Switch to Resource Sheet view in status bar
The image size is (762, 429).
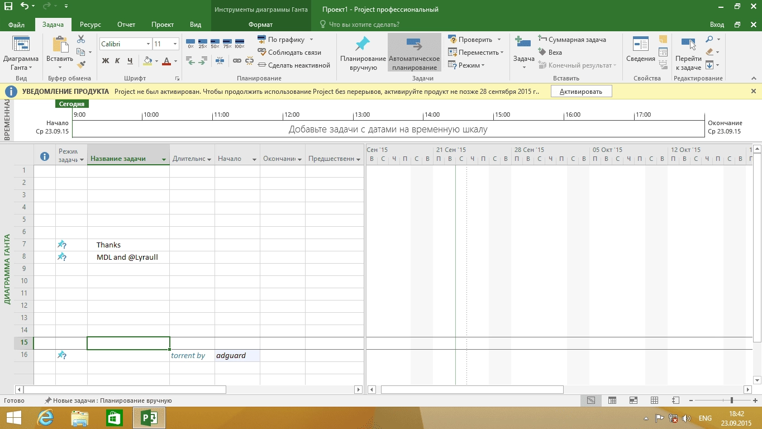pos(654,401)
